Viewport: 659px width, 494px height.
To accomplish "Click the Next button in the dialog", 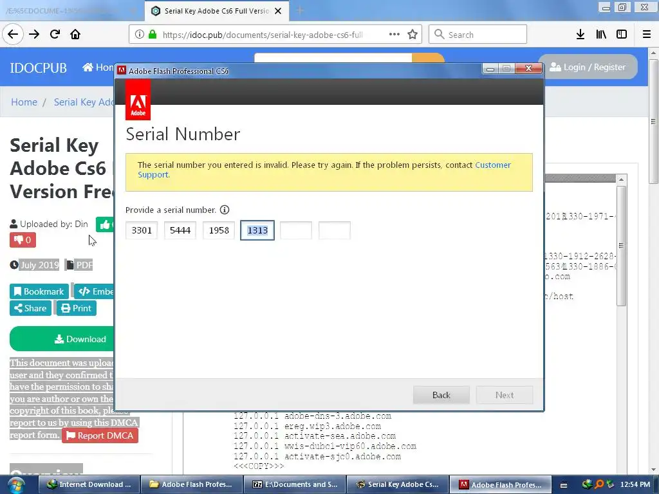I will [505, 395].
